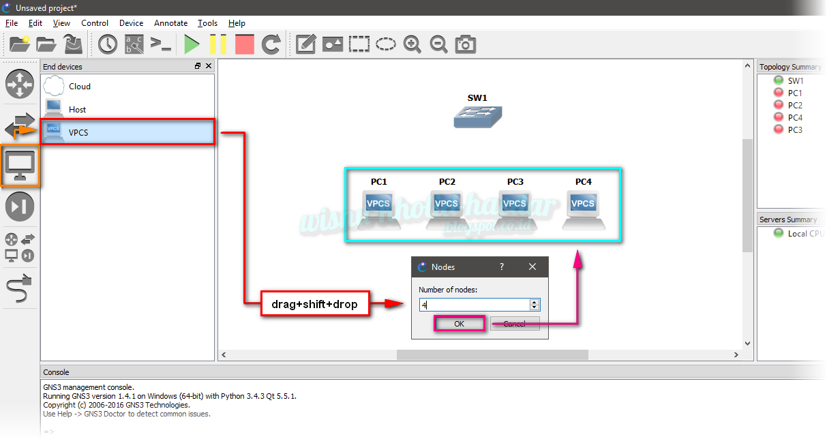Click the Nodes dialog help question mark
Image resolution: width=827 pixels, height=439 pixels.
pyautogui.click(x=502, y=267)
